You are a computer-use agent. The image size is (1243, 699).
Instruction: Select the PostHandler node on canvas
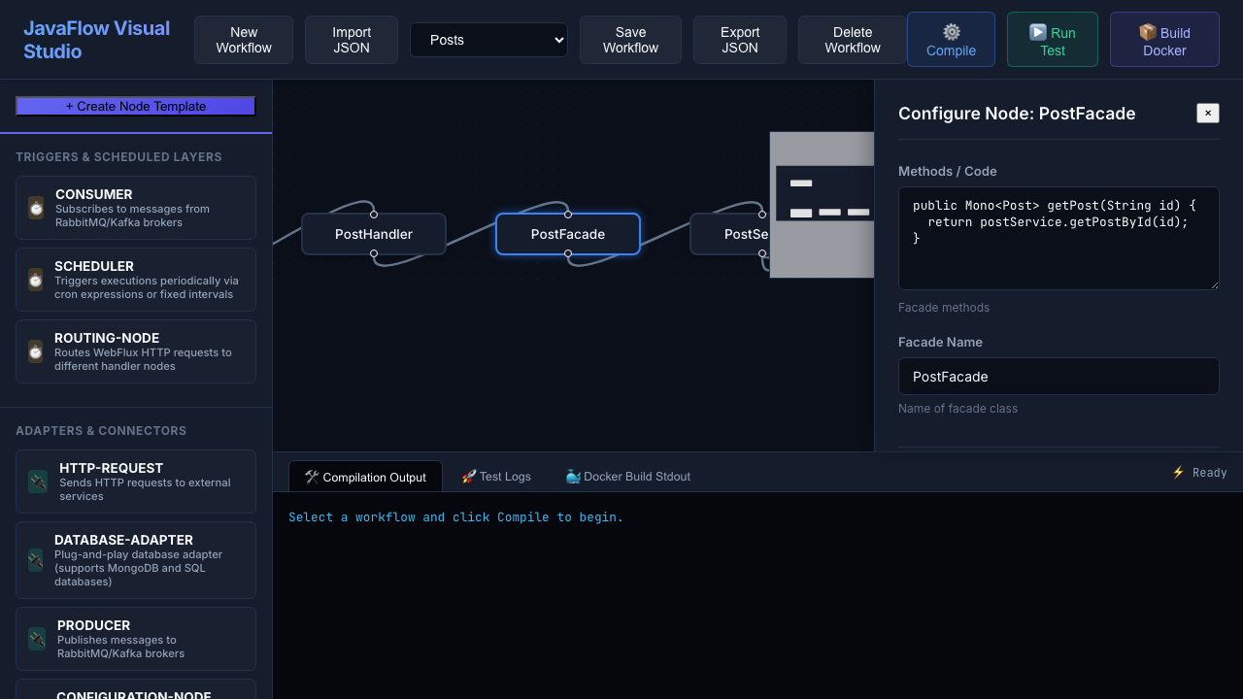click(x=374, y=234)
